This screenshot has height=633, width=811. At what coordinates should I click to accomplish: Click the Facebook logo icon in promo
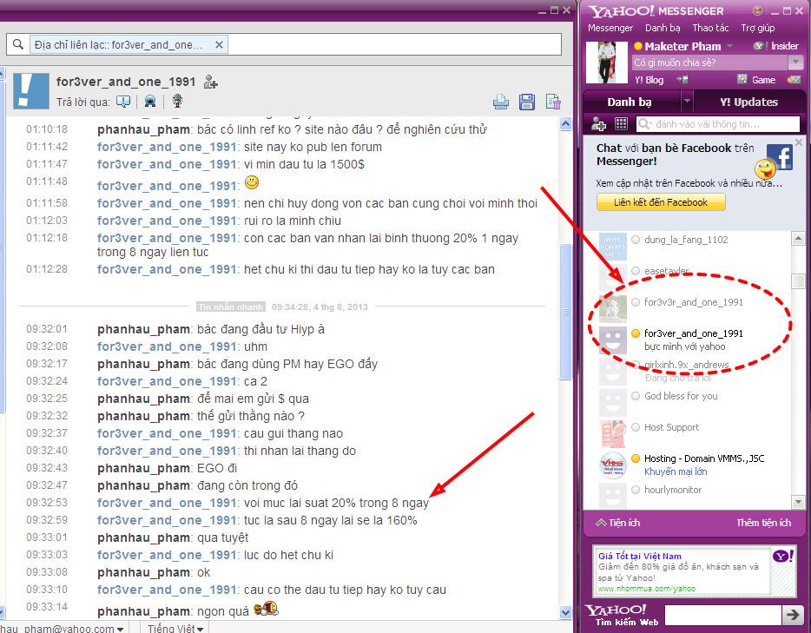[x=780, y=157]
